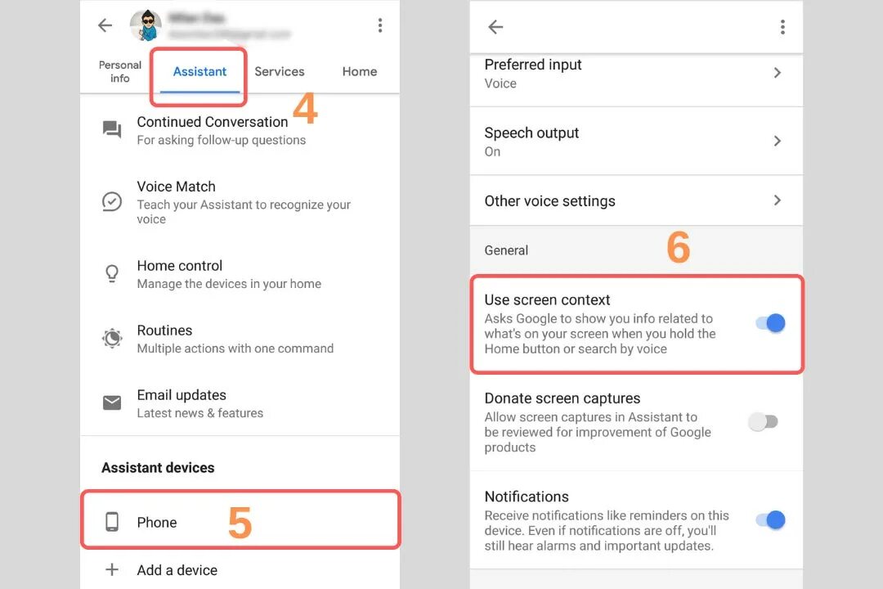Turn off the Notifications switch
883x589 pixels.
pyautogui.click(x=770, y=519)
